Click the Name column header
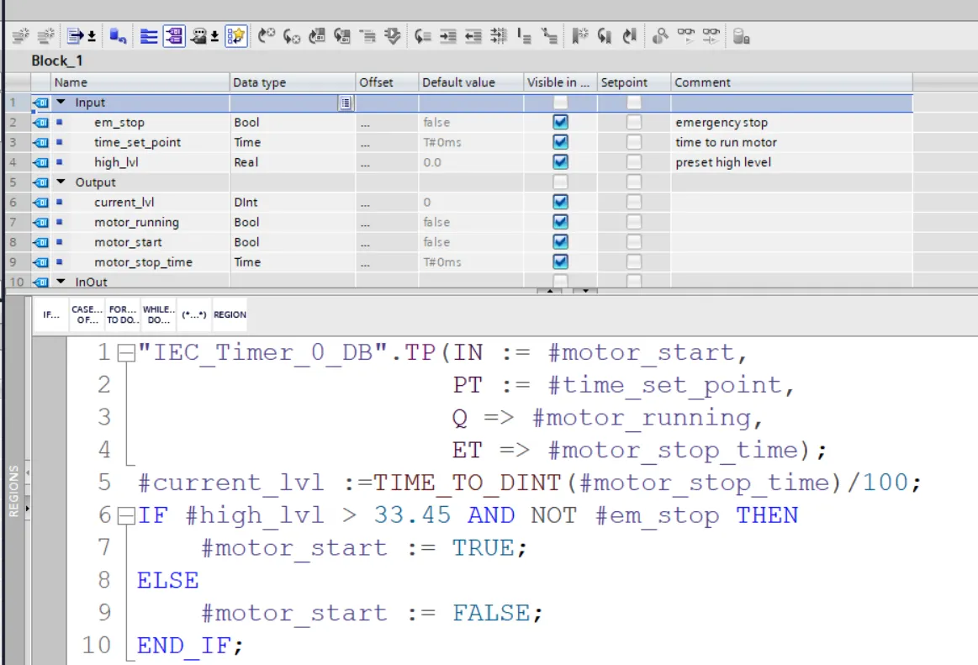The height and width of the screenshot is (665, 978). tap(140, 82)
